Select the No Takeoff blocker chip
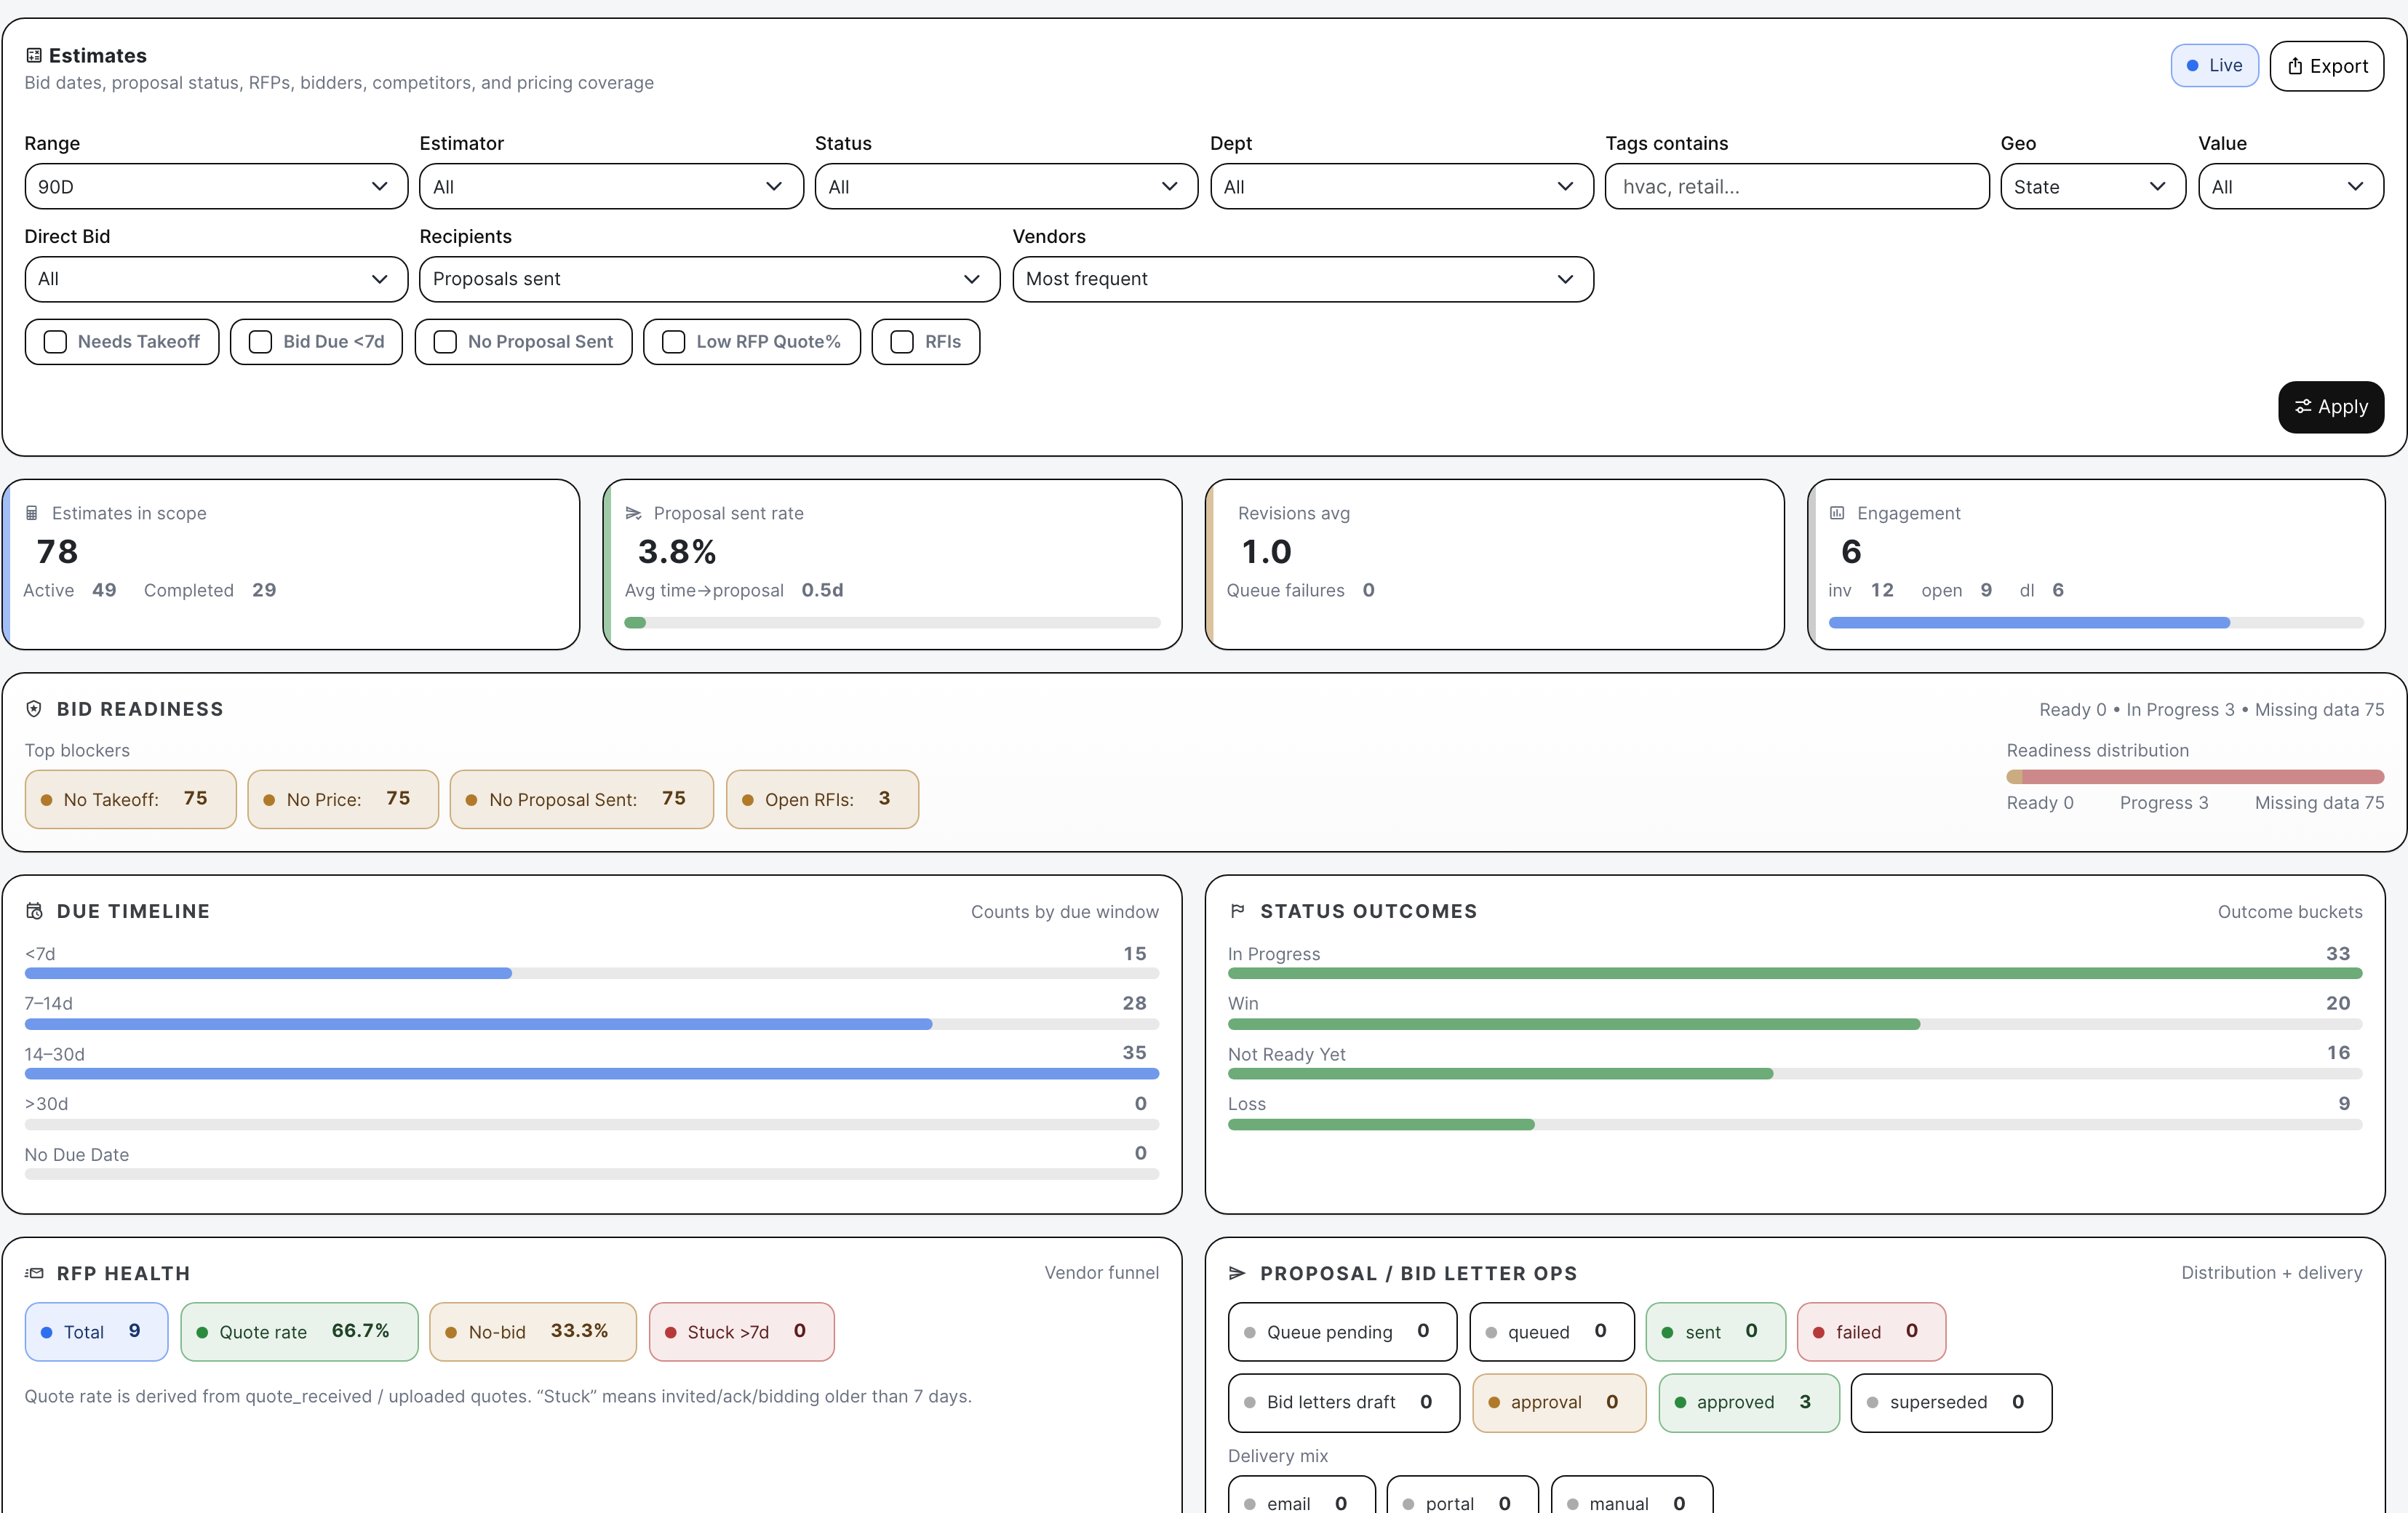 point(131,799)
